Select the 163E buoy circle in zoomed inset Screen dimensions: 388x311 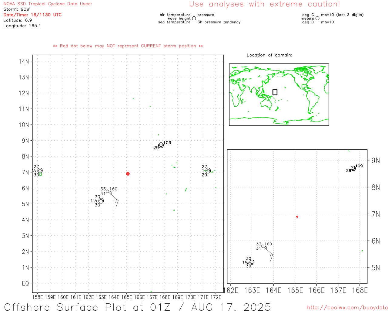click(252, 262)
